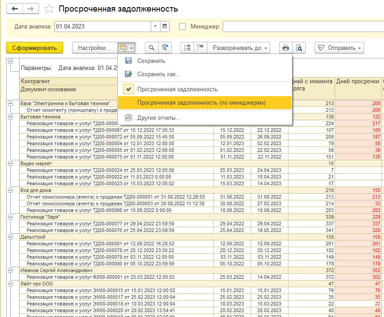384x317 pixels.
Task: Collapse the Все для дома group
Action: click(x=11, y=190)
